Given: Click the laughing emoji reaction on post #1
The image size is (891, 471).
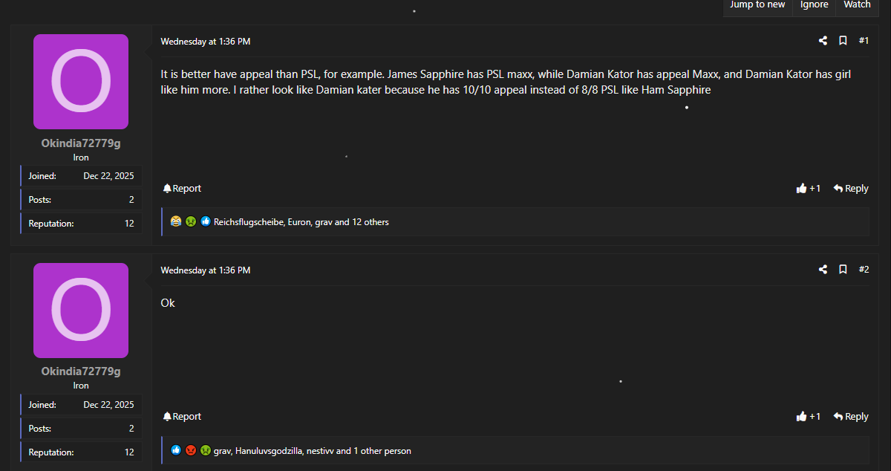Looking at the screenshot, I should 175,221.
